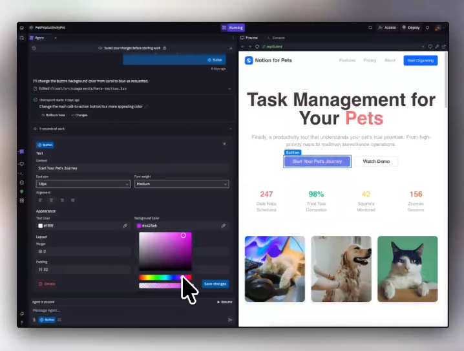Screen dimensions: 464x351
Task: Click the magenta background color swatch
Action: 139,226
